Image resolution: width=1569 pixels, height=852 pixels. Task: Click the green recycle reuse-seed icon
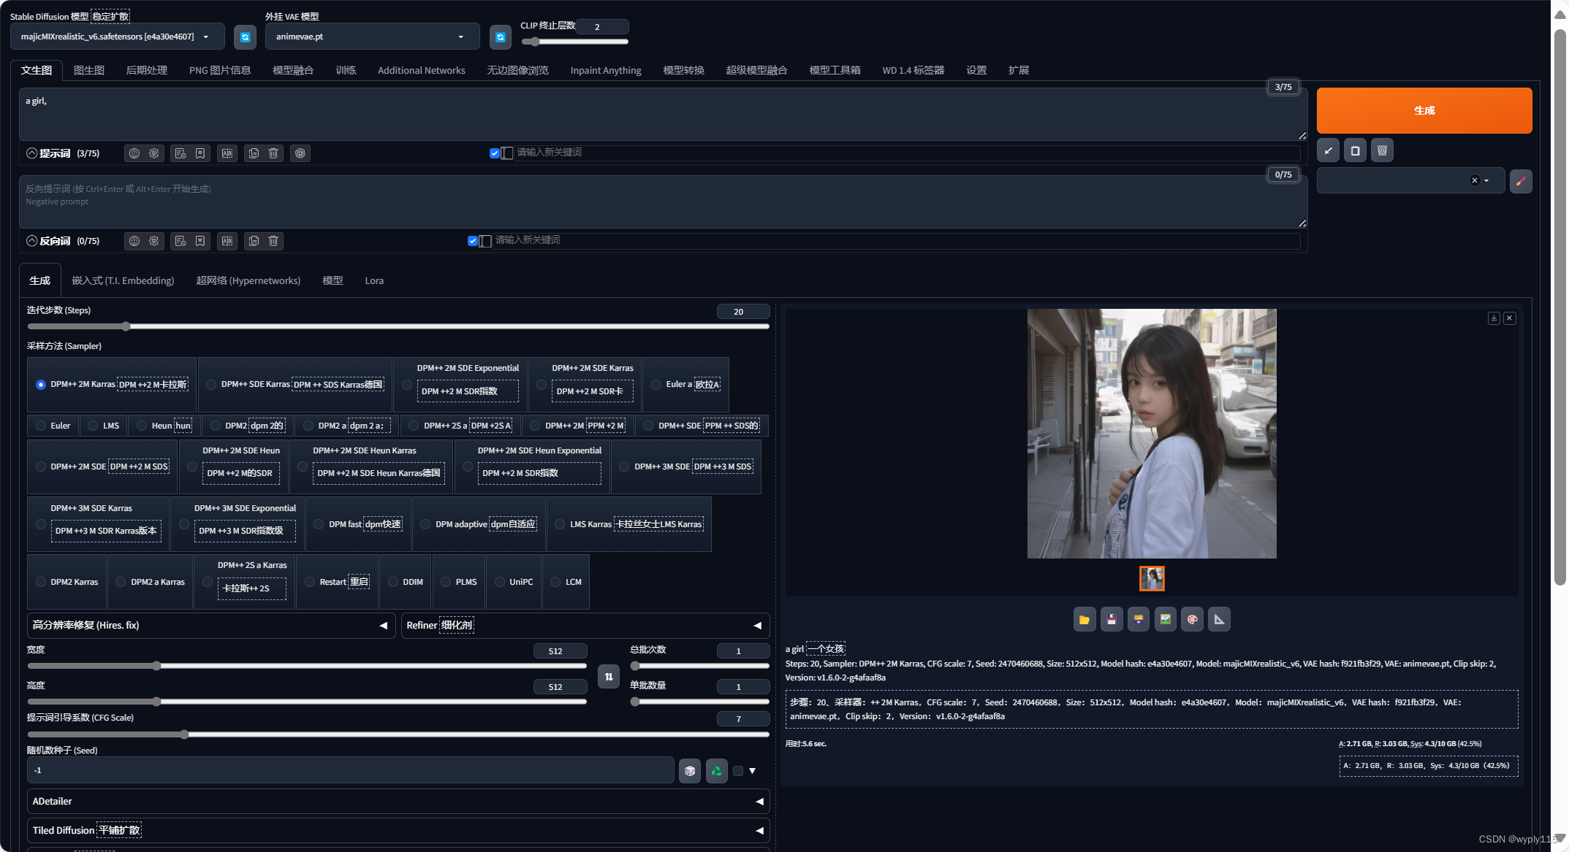716,771
